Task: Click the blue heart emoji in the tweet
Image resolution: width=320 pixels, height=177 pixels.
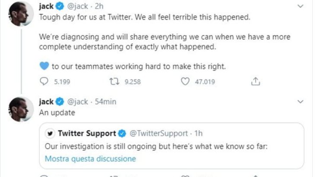Action: (44, 66)
